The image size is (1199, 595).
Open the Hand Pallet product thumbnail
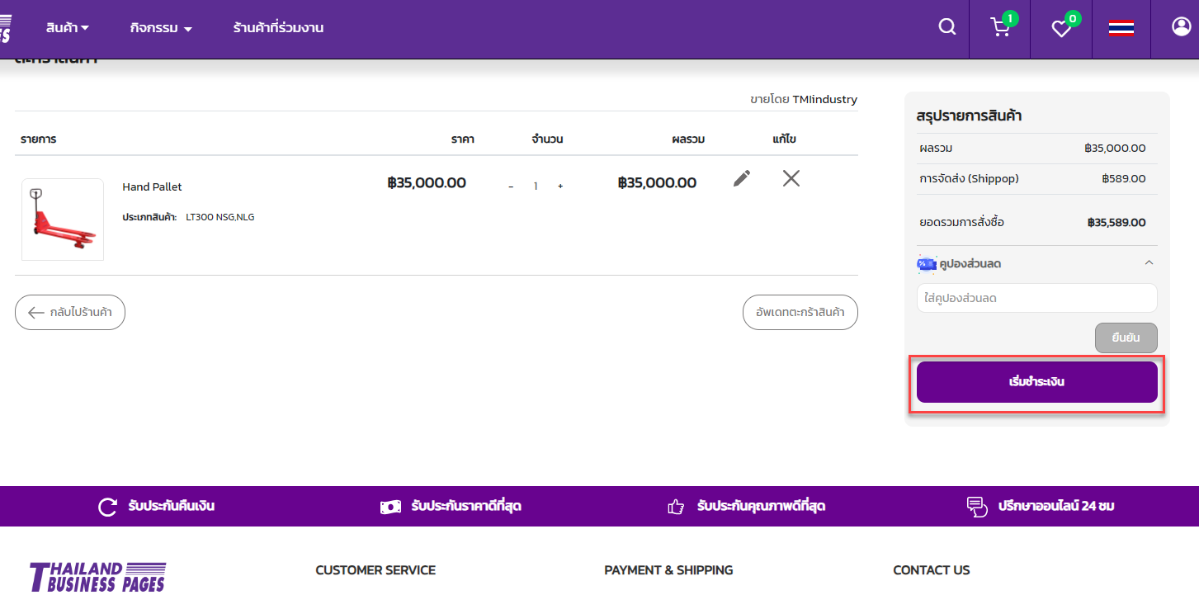coord(63,220)
